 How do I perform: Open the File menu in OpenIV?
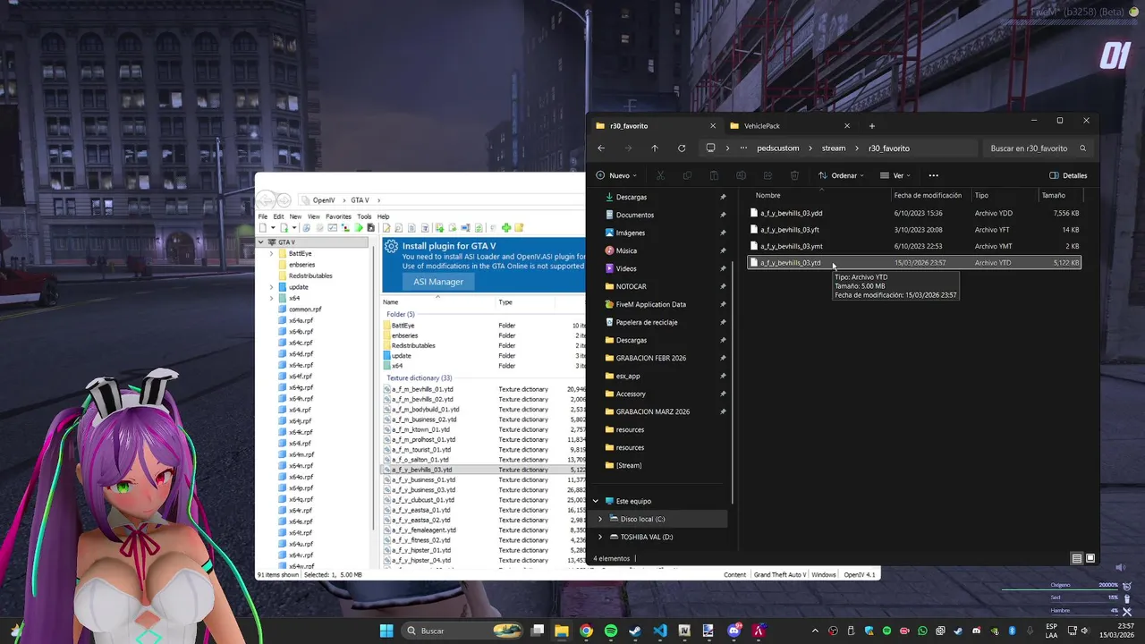263,216
